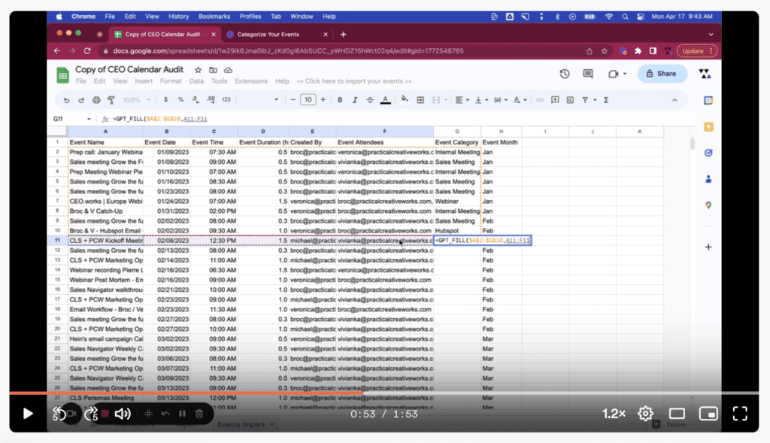This screenshot has width=770, height=443.
Task: Format as percent
Action: click(180, 100)
